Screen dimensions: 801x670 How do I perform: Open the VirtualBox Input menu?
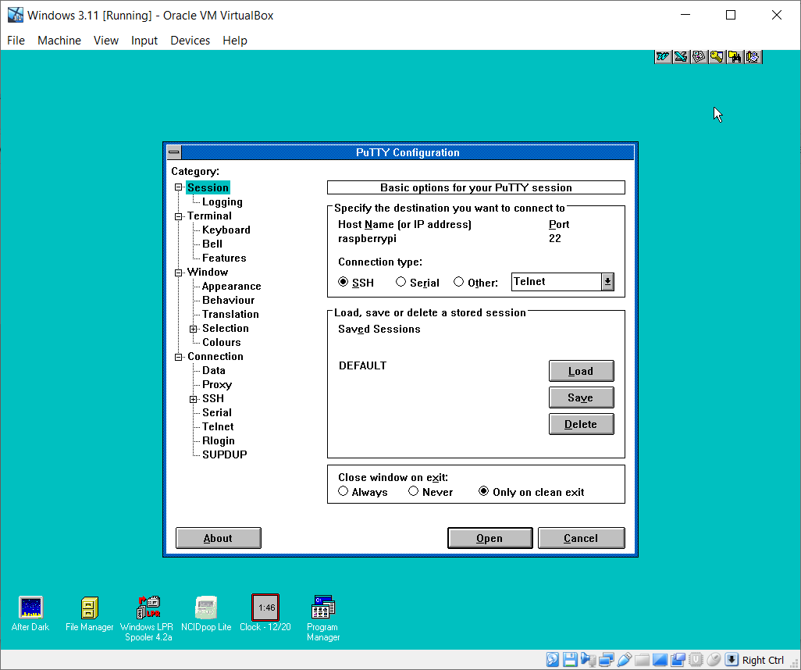coord(144,41)
